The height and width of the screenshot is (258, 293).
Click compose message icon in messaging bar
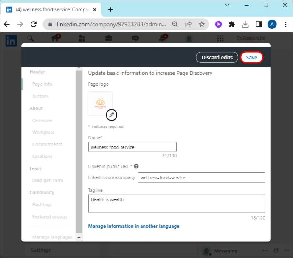pos(276,250)
